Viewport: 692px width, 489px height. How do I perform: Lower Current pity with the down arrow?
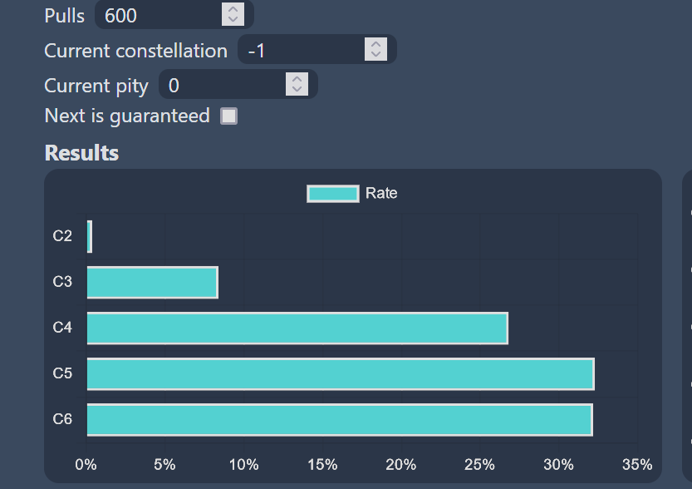coord(297,90)
